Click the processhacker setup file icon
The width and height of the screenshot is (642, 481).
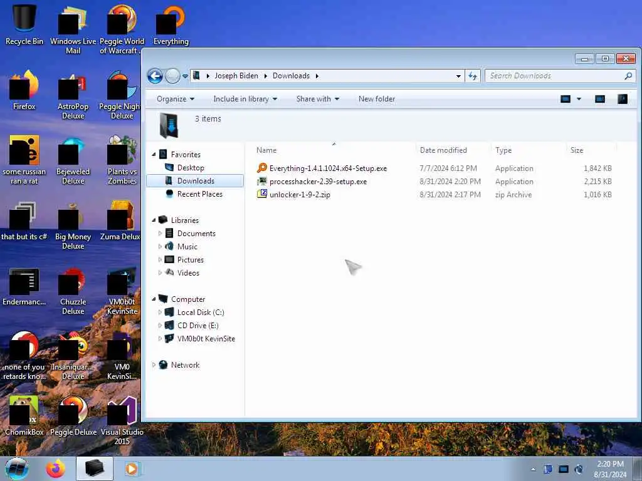[x=262, y=181]
